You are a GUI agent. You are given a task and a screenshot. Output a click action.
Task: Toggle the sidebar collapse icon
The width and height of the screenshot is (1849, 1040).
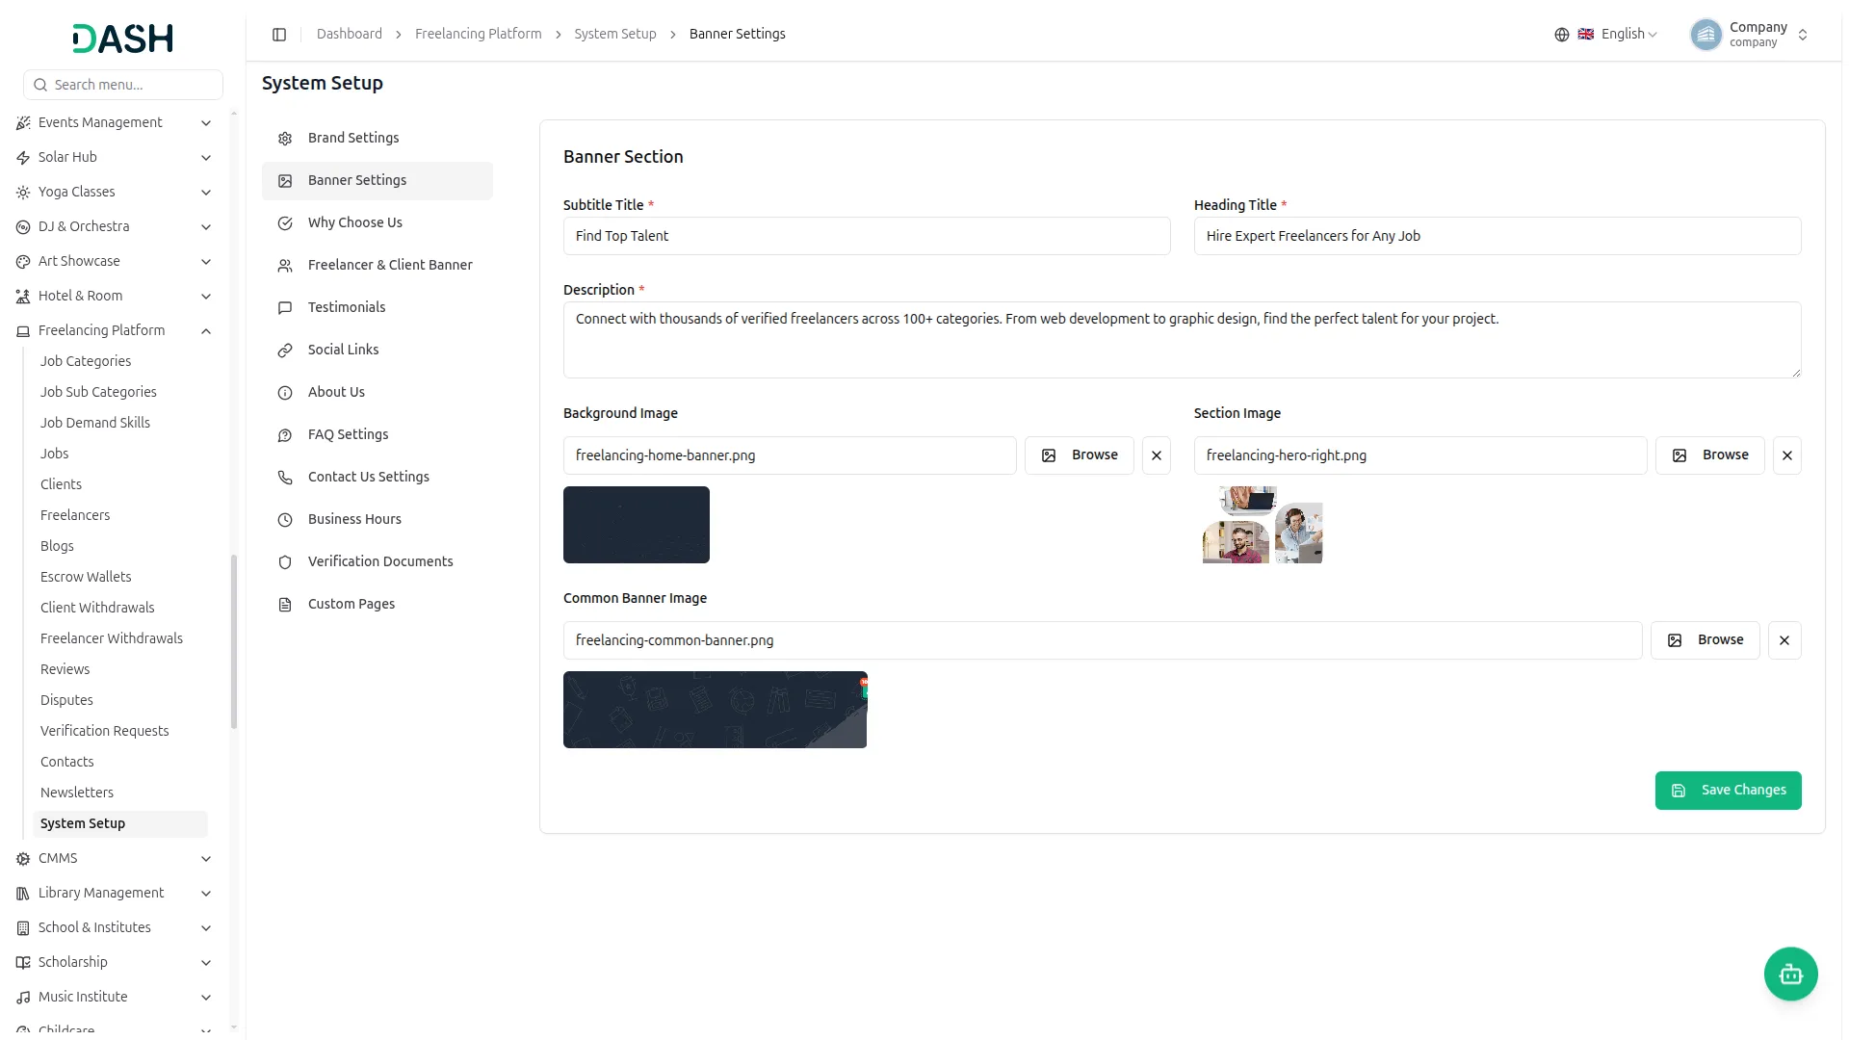pyautogui.click(x=279, y=35)
